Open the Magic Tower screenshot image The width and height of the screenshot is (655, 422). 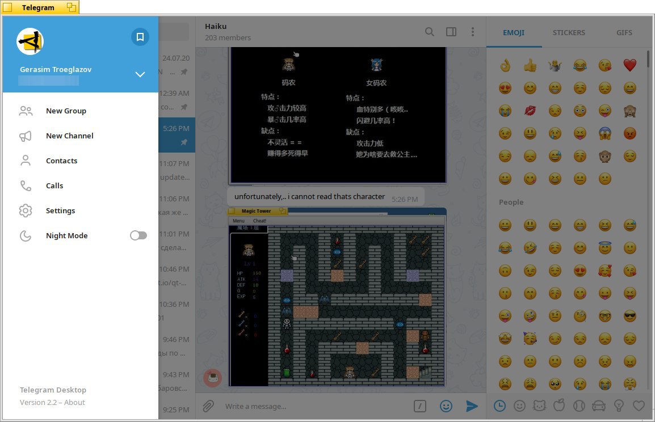coord(337,297)
